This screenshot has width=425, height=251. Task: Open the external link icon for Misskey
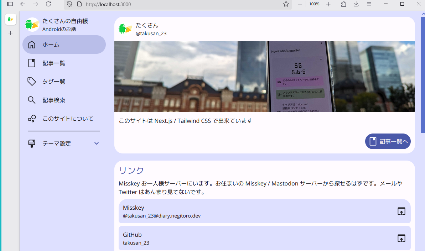click(401, 211)
